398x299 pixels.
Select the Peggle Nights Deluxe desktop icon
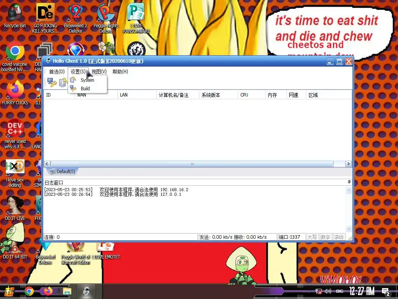[106, 18]
